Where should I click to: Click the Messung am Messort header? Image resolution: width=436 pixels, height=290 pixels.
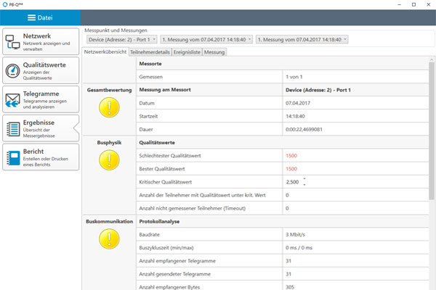coord(165,90)
